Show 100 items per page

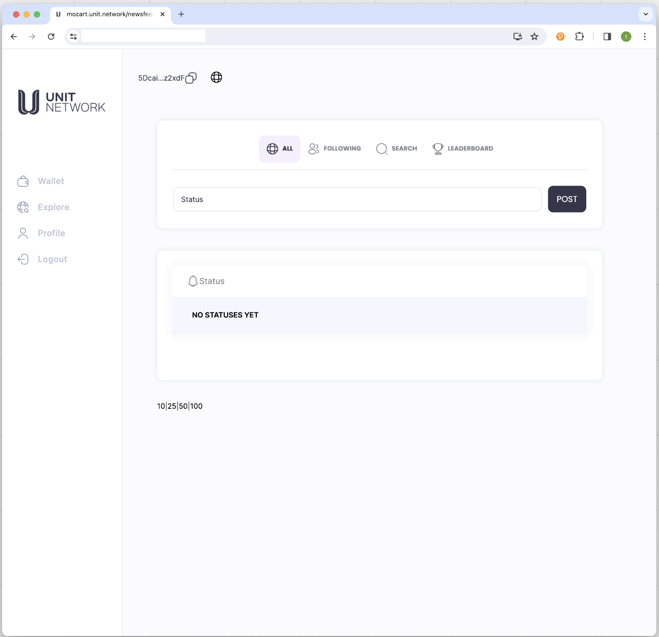tap(197, 406)
